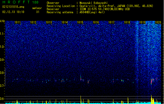This screenshot has width=164, height=104.
Task: Click time axis marker 1017
Action: click(x=112, y=22)
